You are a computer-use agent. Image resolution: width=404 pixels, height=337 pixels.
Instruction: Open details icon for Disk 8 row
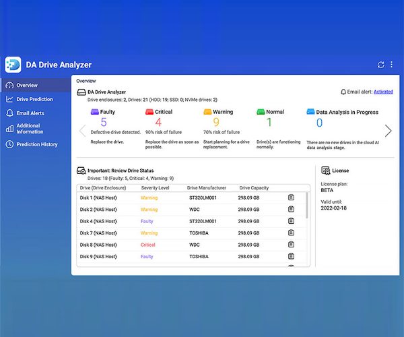point(291,245)
